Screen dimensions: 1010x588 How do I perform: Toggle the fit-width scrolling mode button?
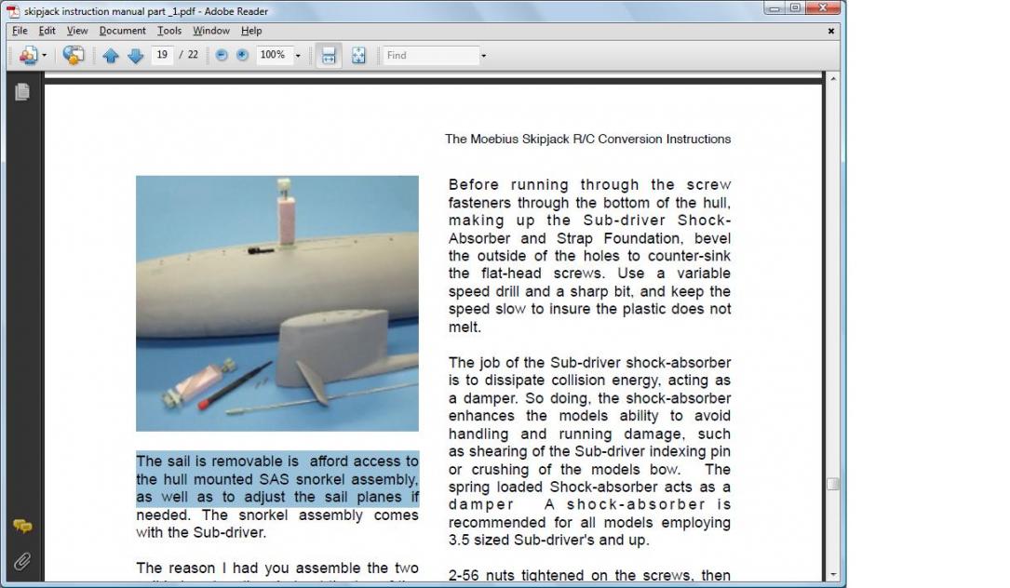[328, 56]
